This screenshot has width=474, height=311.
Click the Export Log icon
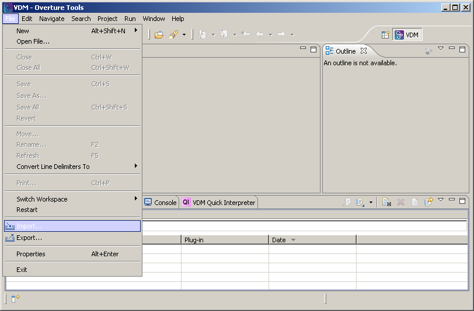coord(347,202)
